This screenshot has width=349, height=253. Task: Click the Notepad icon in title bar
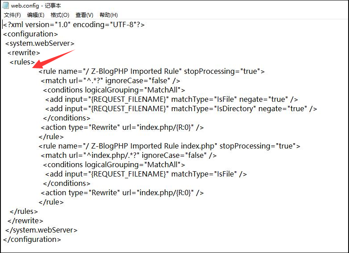click(5, 5)
